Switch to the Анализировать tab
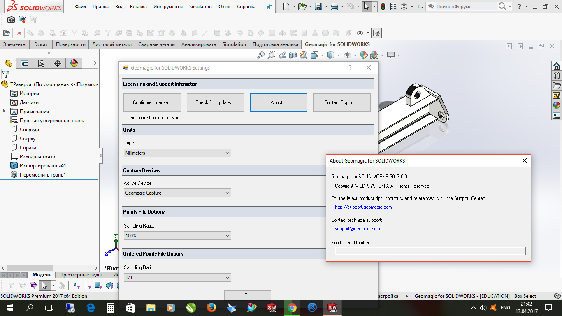562x316 pixels. coord(199,44)
